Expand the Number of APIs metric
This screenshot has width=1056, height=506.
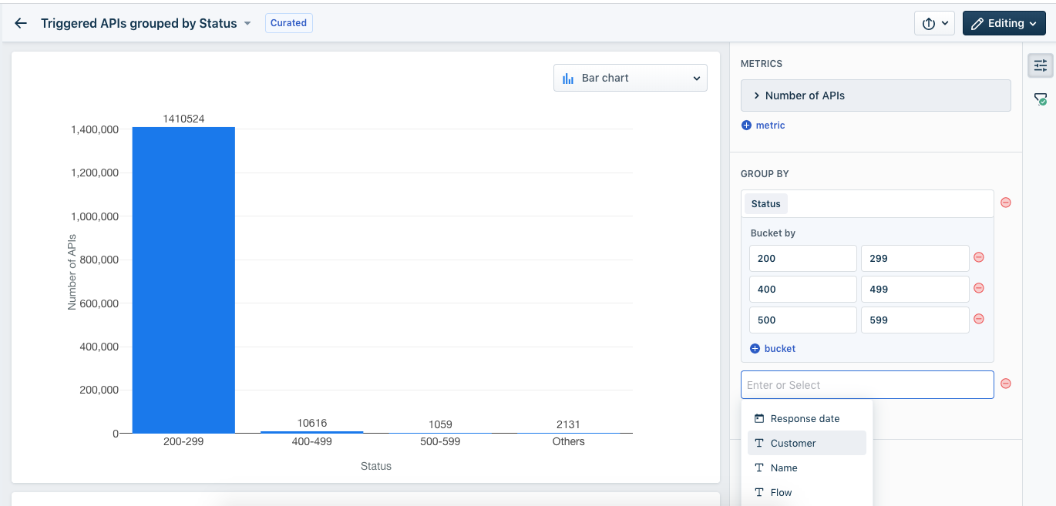[876, 96]
